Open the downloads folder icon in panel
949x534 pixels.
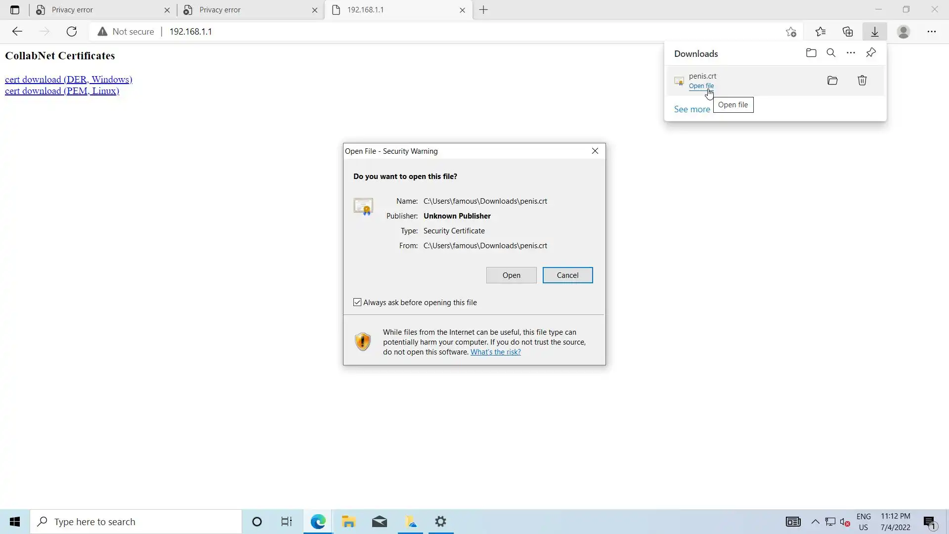[811, 53]
